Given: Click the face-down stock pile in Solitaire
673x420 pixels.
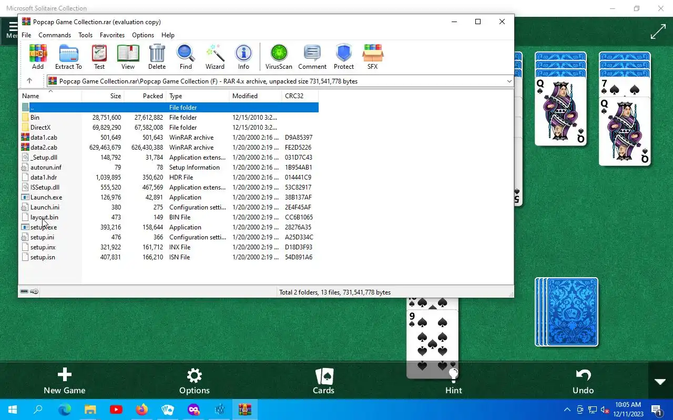Looking at the screenshot, I should (x=566, y=312).
